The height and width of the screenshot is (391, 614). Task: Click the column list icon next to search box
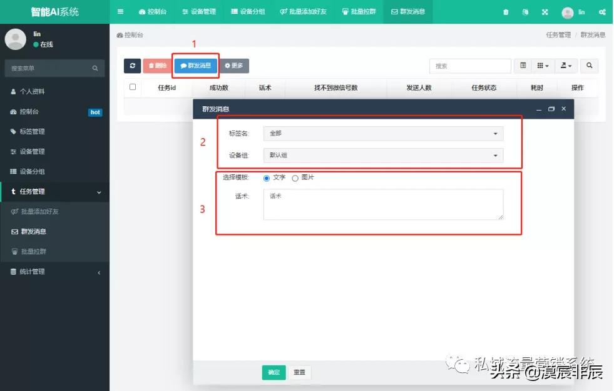(523, 66)
